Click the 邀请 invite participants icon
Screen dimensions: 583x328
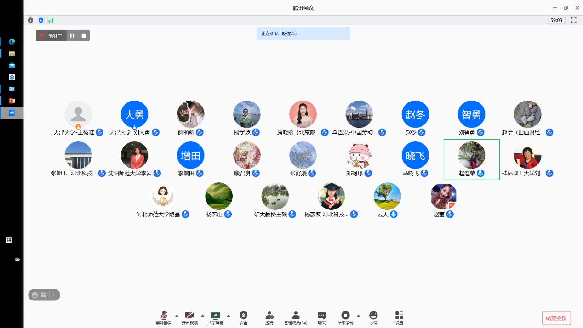pyautogui.click(x=269, y=316)
